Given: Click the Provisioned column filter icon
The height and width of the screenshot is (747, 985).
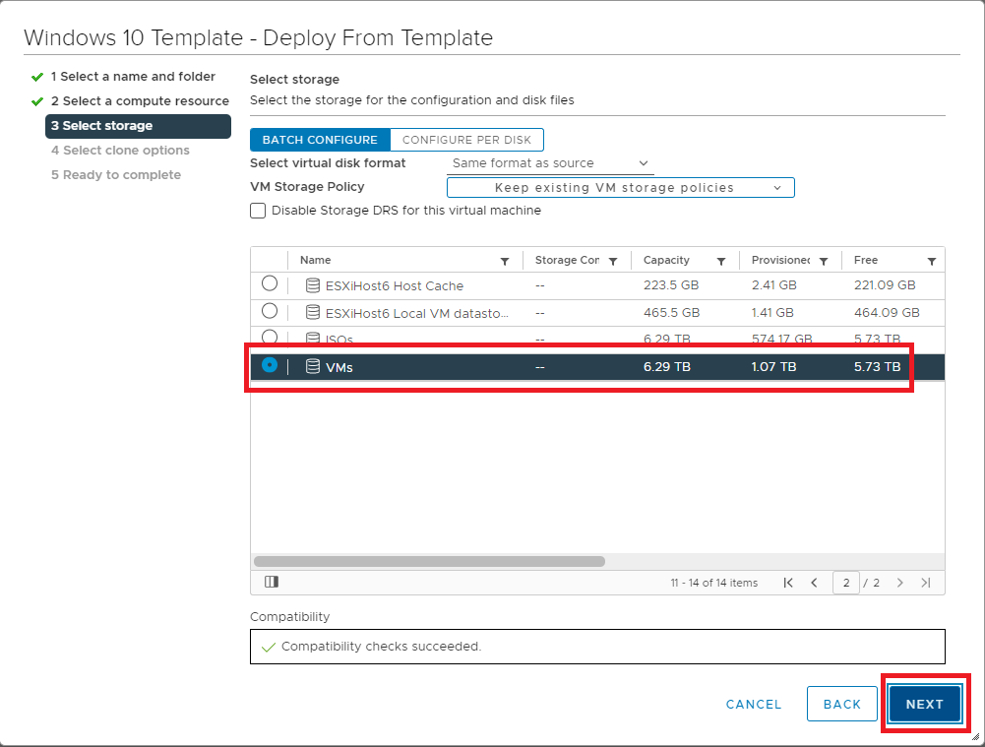Looking at the screenshot, I should pyautogui.click(x=823, y=262).
